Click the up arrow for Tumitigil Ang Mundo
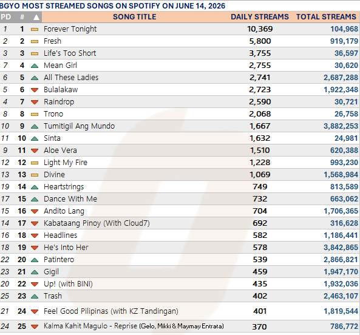 35,126
